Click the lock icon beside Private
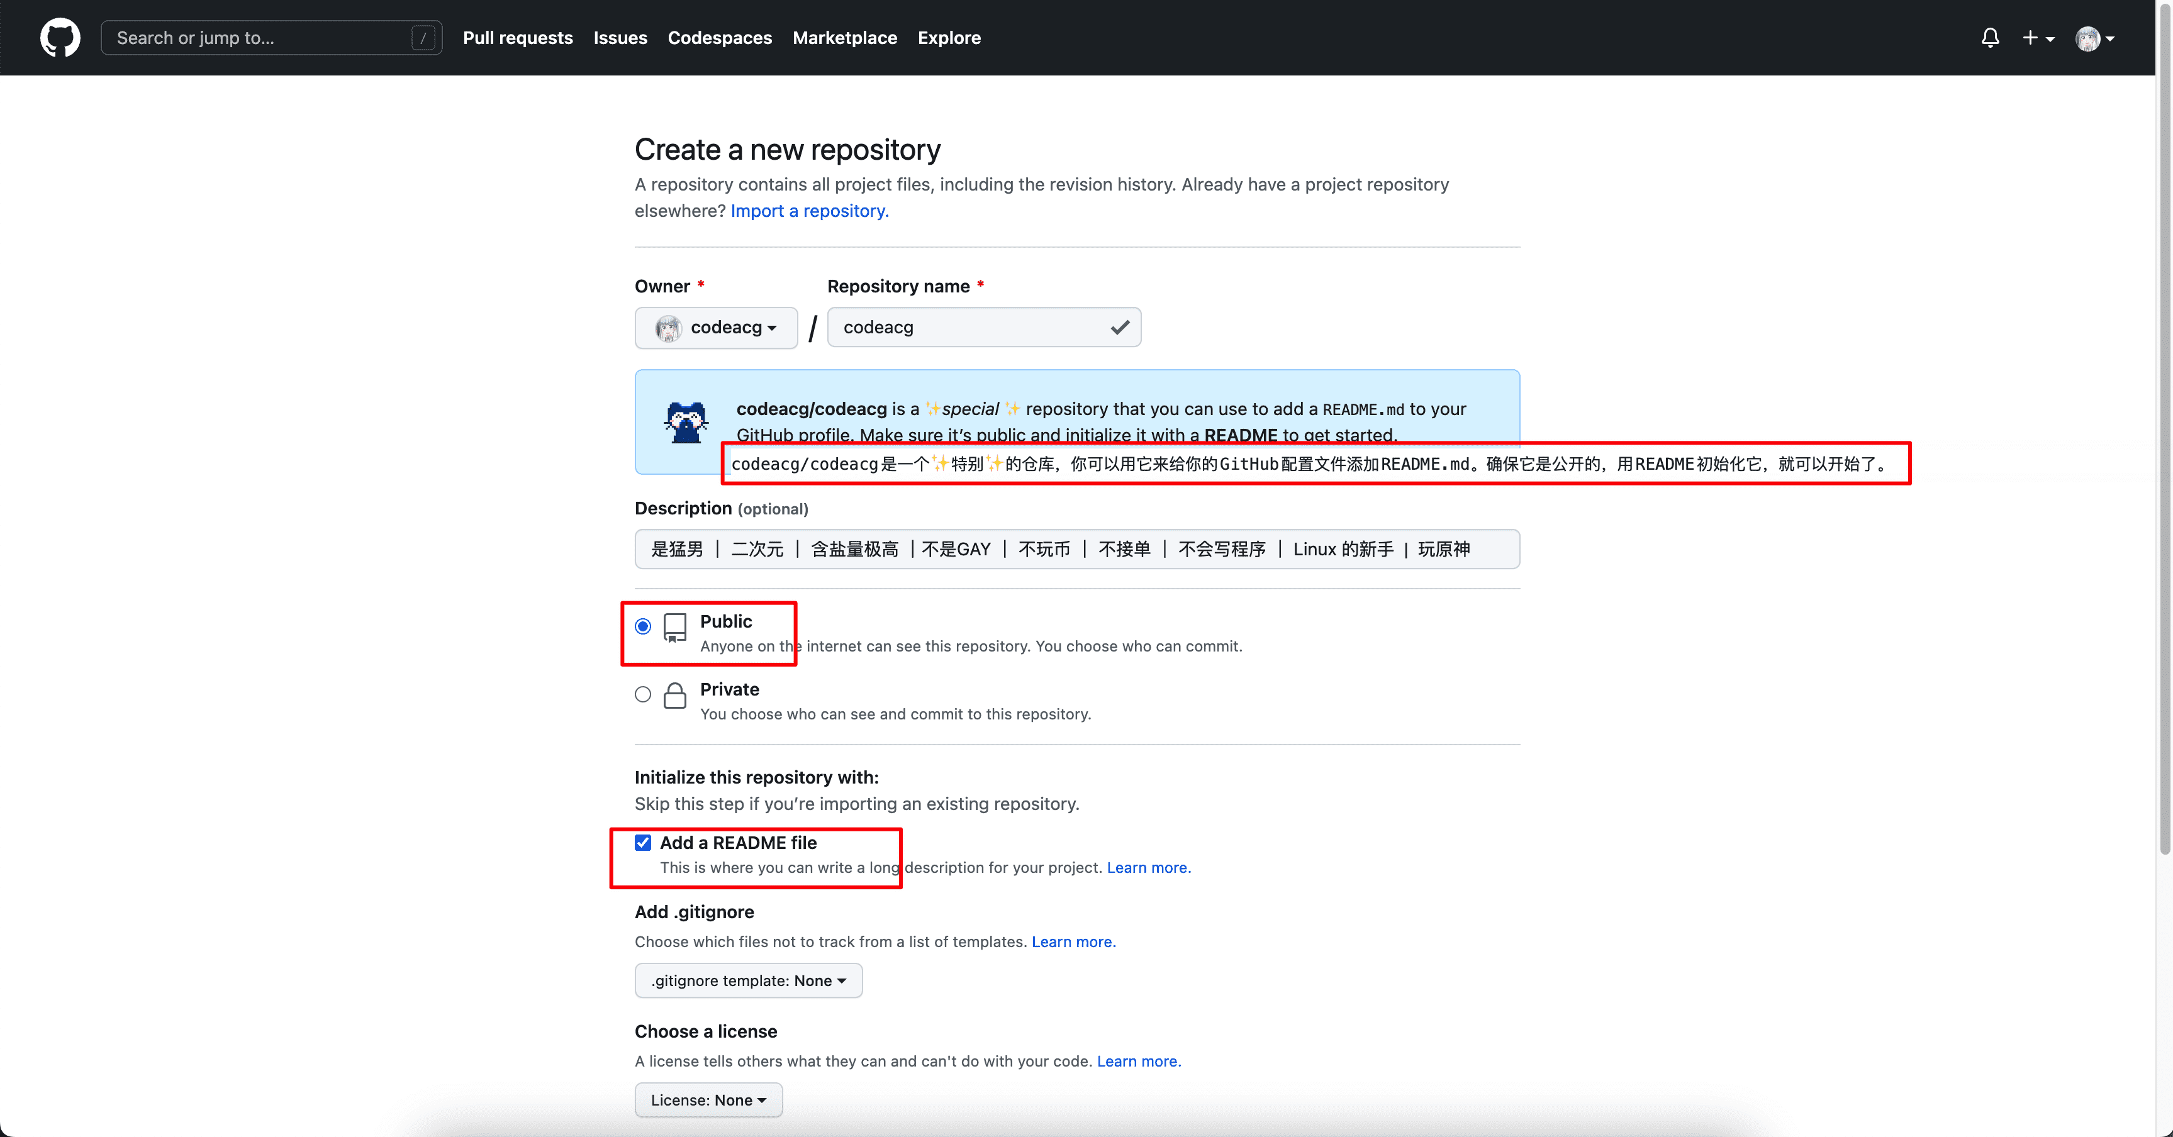Screen dimensions: 2173x1137 tap(675, 696)
